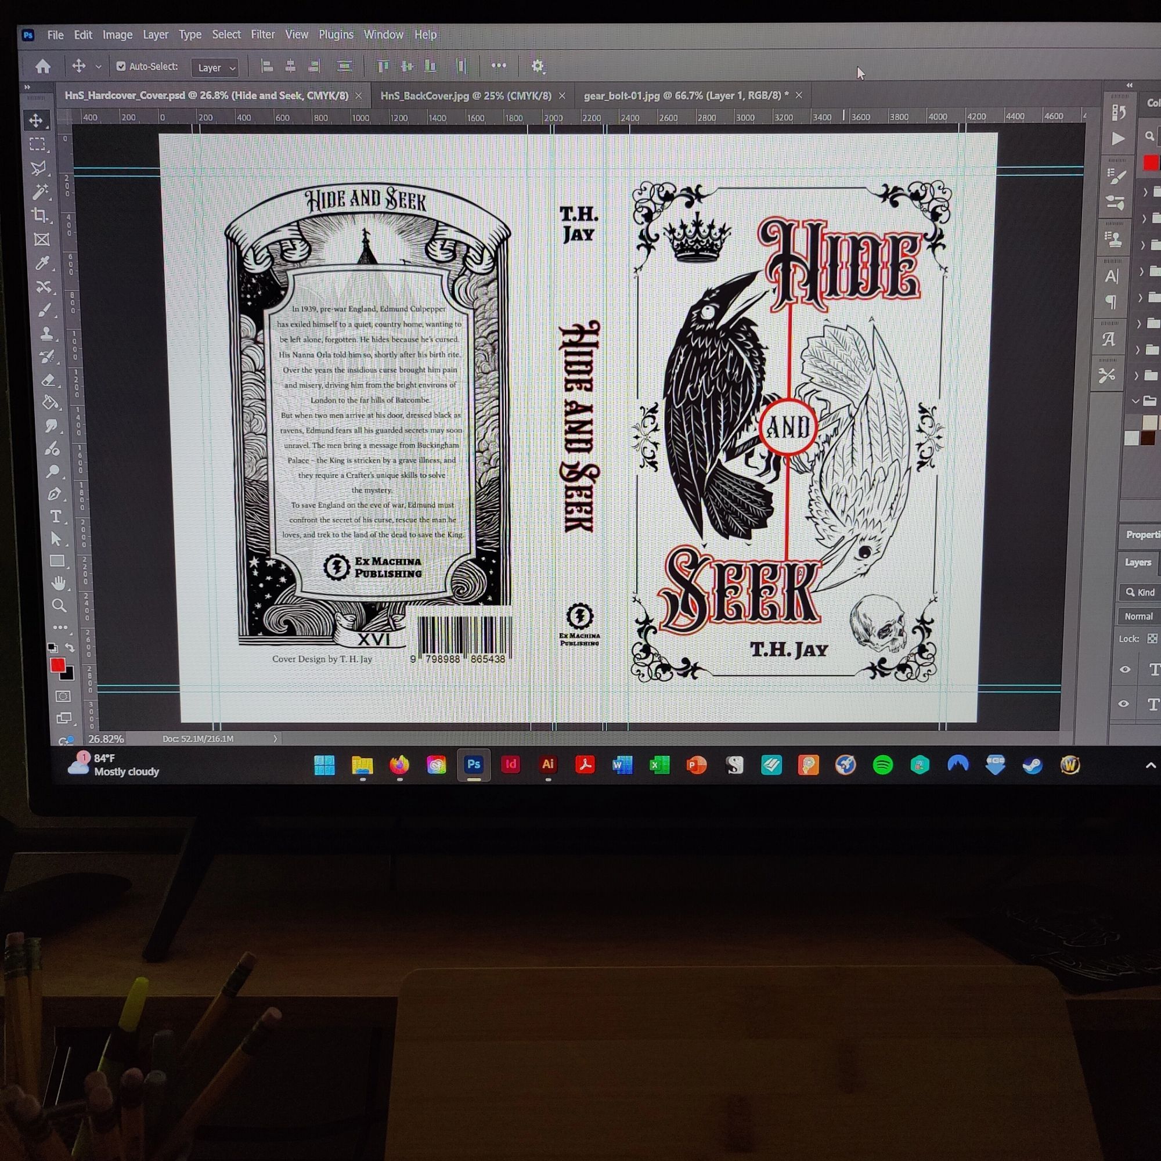Viewport: 1161px width, 1161px height.
Task: Expand the toolbox with double-arrow
Action: [27, 87]
